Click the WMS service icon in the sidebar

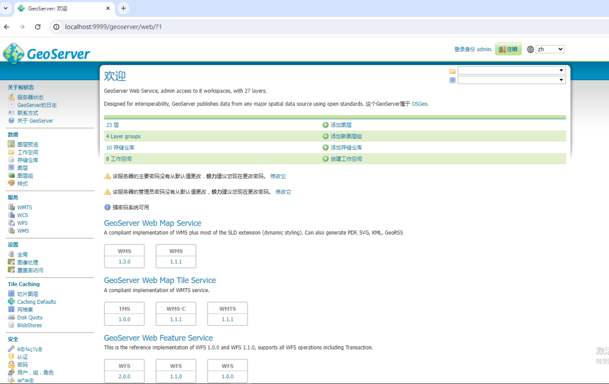pyautogui.click(x=11, y=230)
